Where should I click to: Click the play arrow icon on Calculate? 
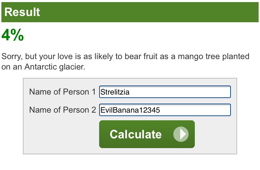coord(181,134)
